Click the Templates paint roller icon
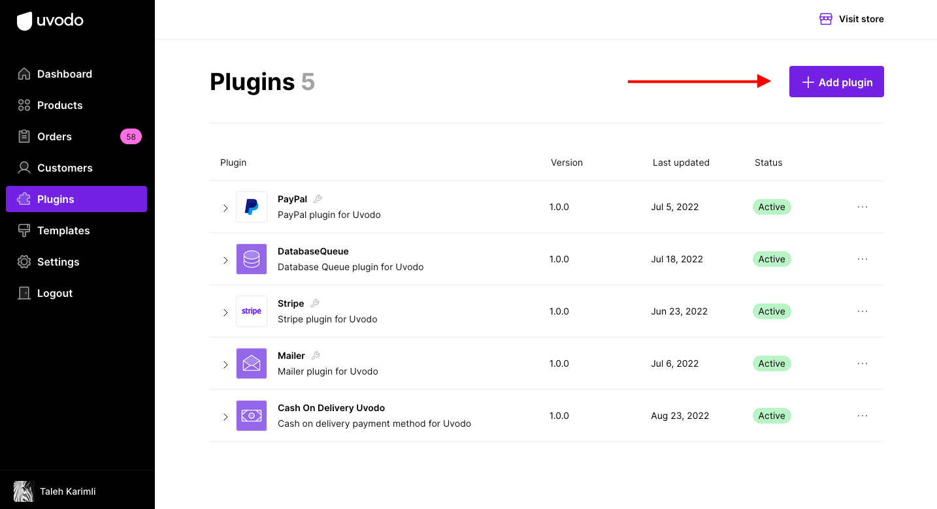The image size is (937, 509). tap(24, 230)
